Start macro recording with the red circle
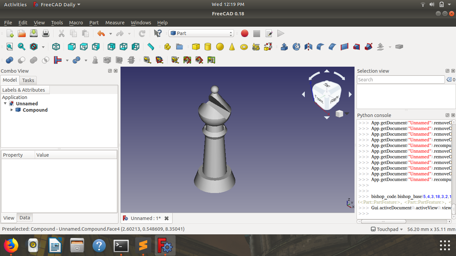This screenshot has width=456, height=256. (245, 33)
